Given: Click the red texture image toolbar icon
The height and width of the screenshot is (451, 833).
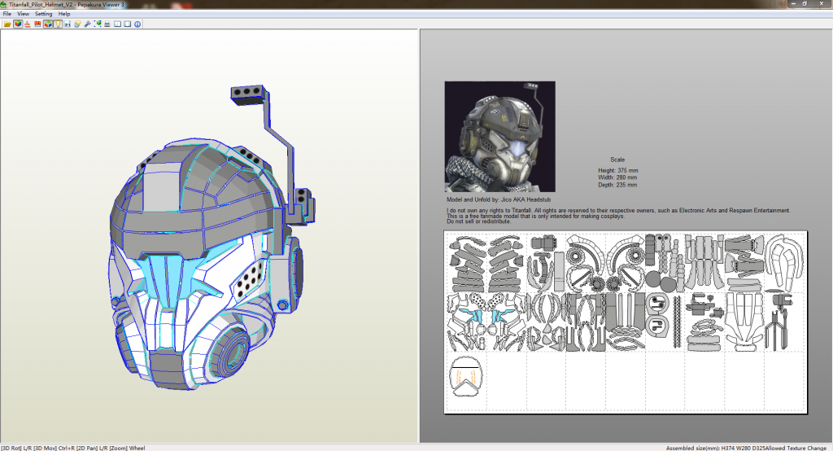Looking at the screenshot, I should [37, 24].
